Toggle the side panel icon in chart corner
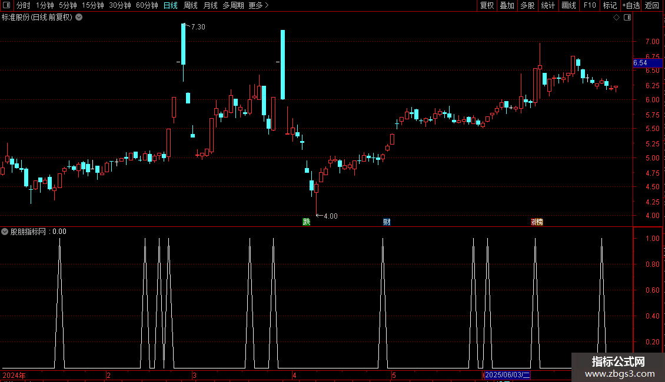 pyautogui.click(x=627, y=18)
